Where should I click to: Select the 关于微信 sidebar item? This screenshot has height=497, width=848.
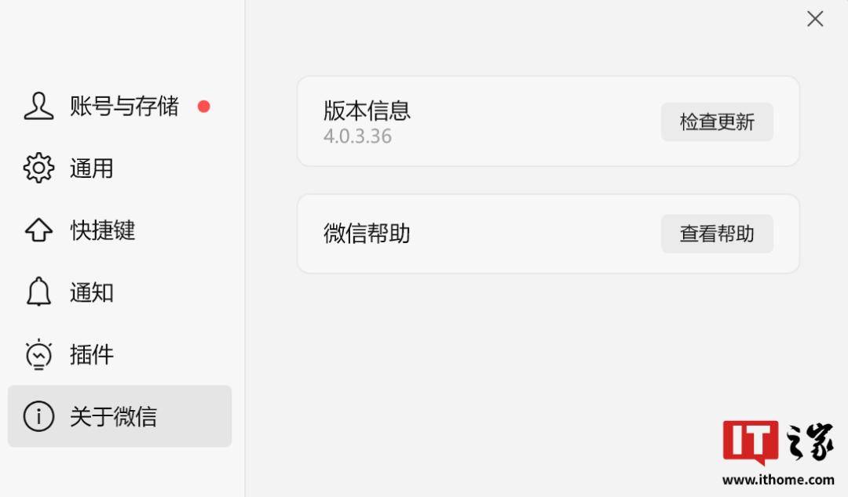point(113,416)
